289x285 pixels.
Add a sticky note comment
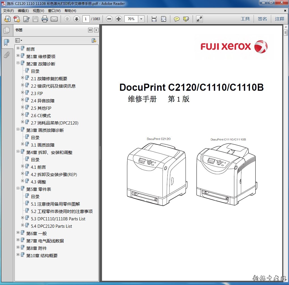click(x=177, y=19)
